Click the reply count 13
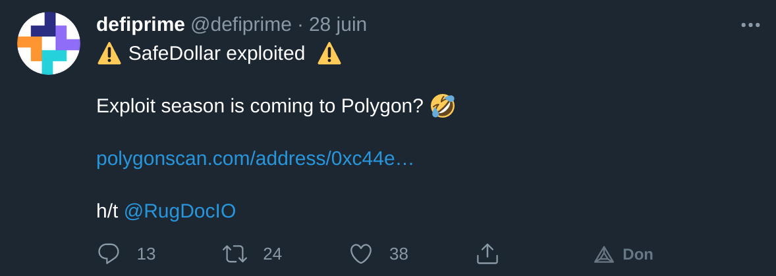This screenshot has height=276, width=776. click(x=146, y=254)
